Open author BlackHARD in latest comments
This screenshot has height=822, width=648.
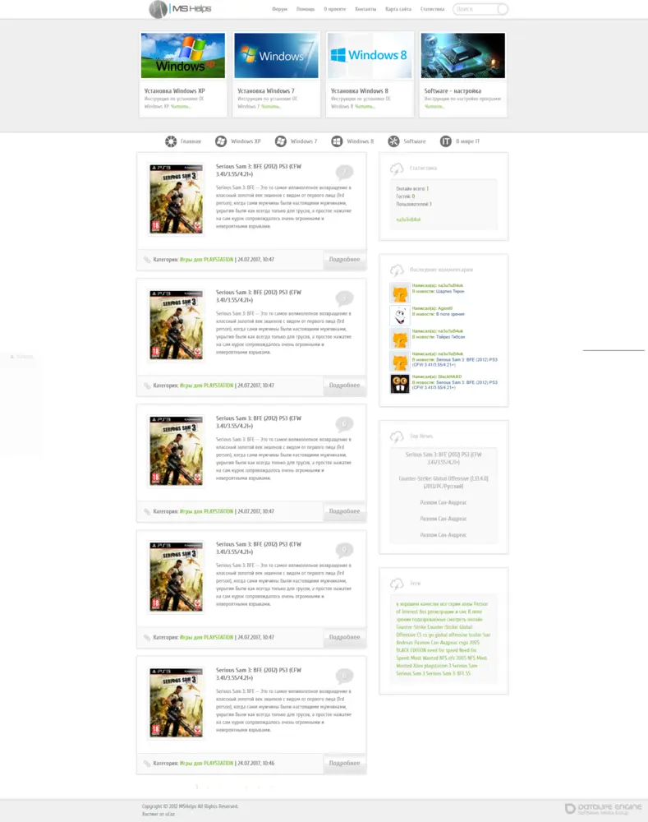point(450,376)
